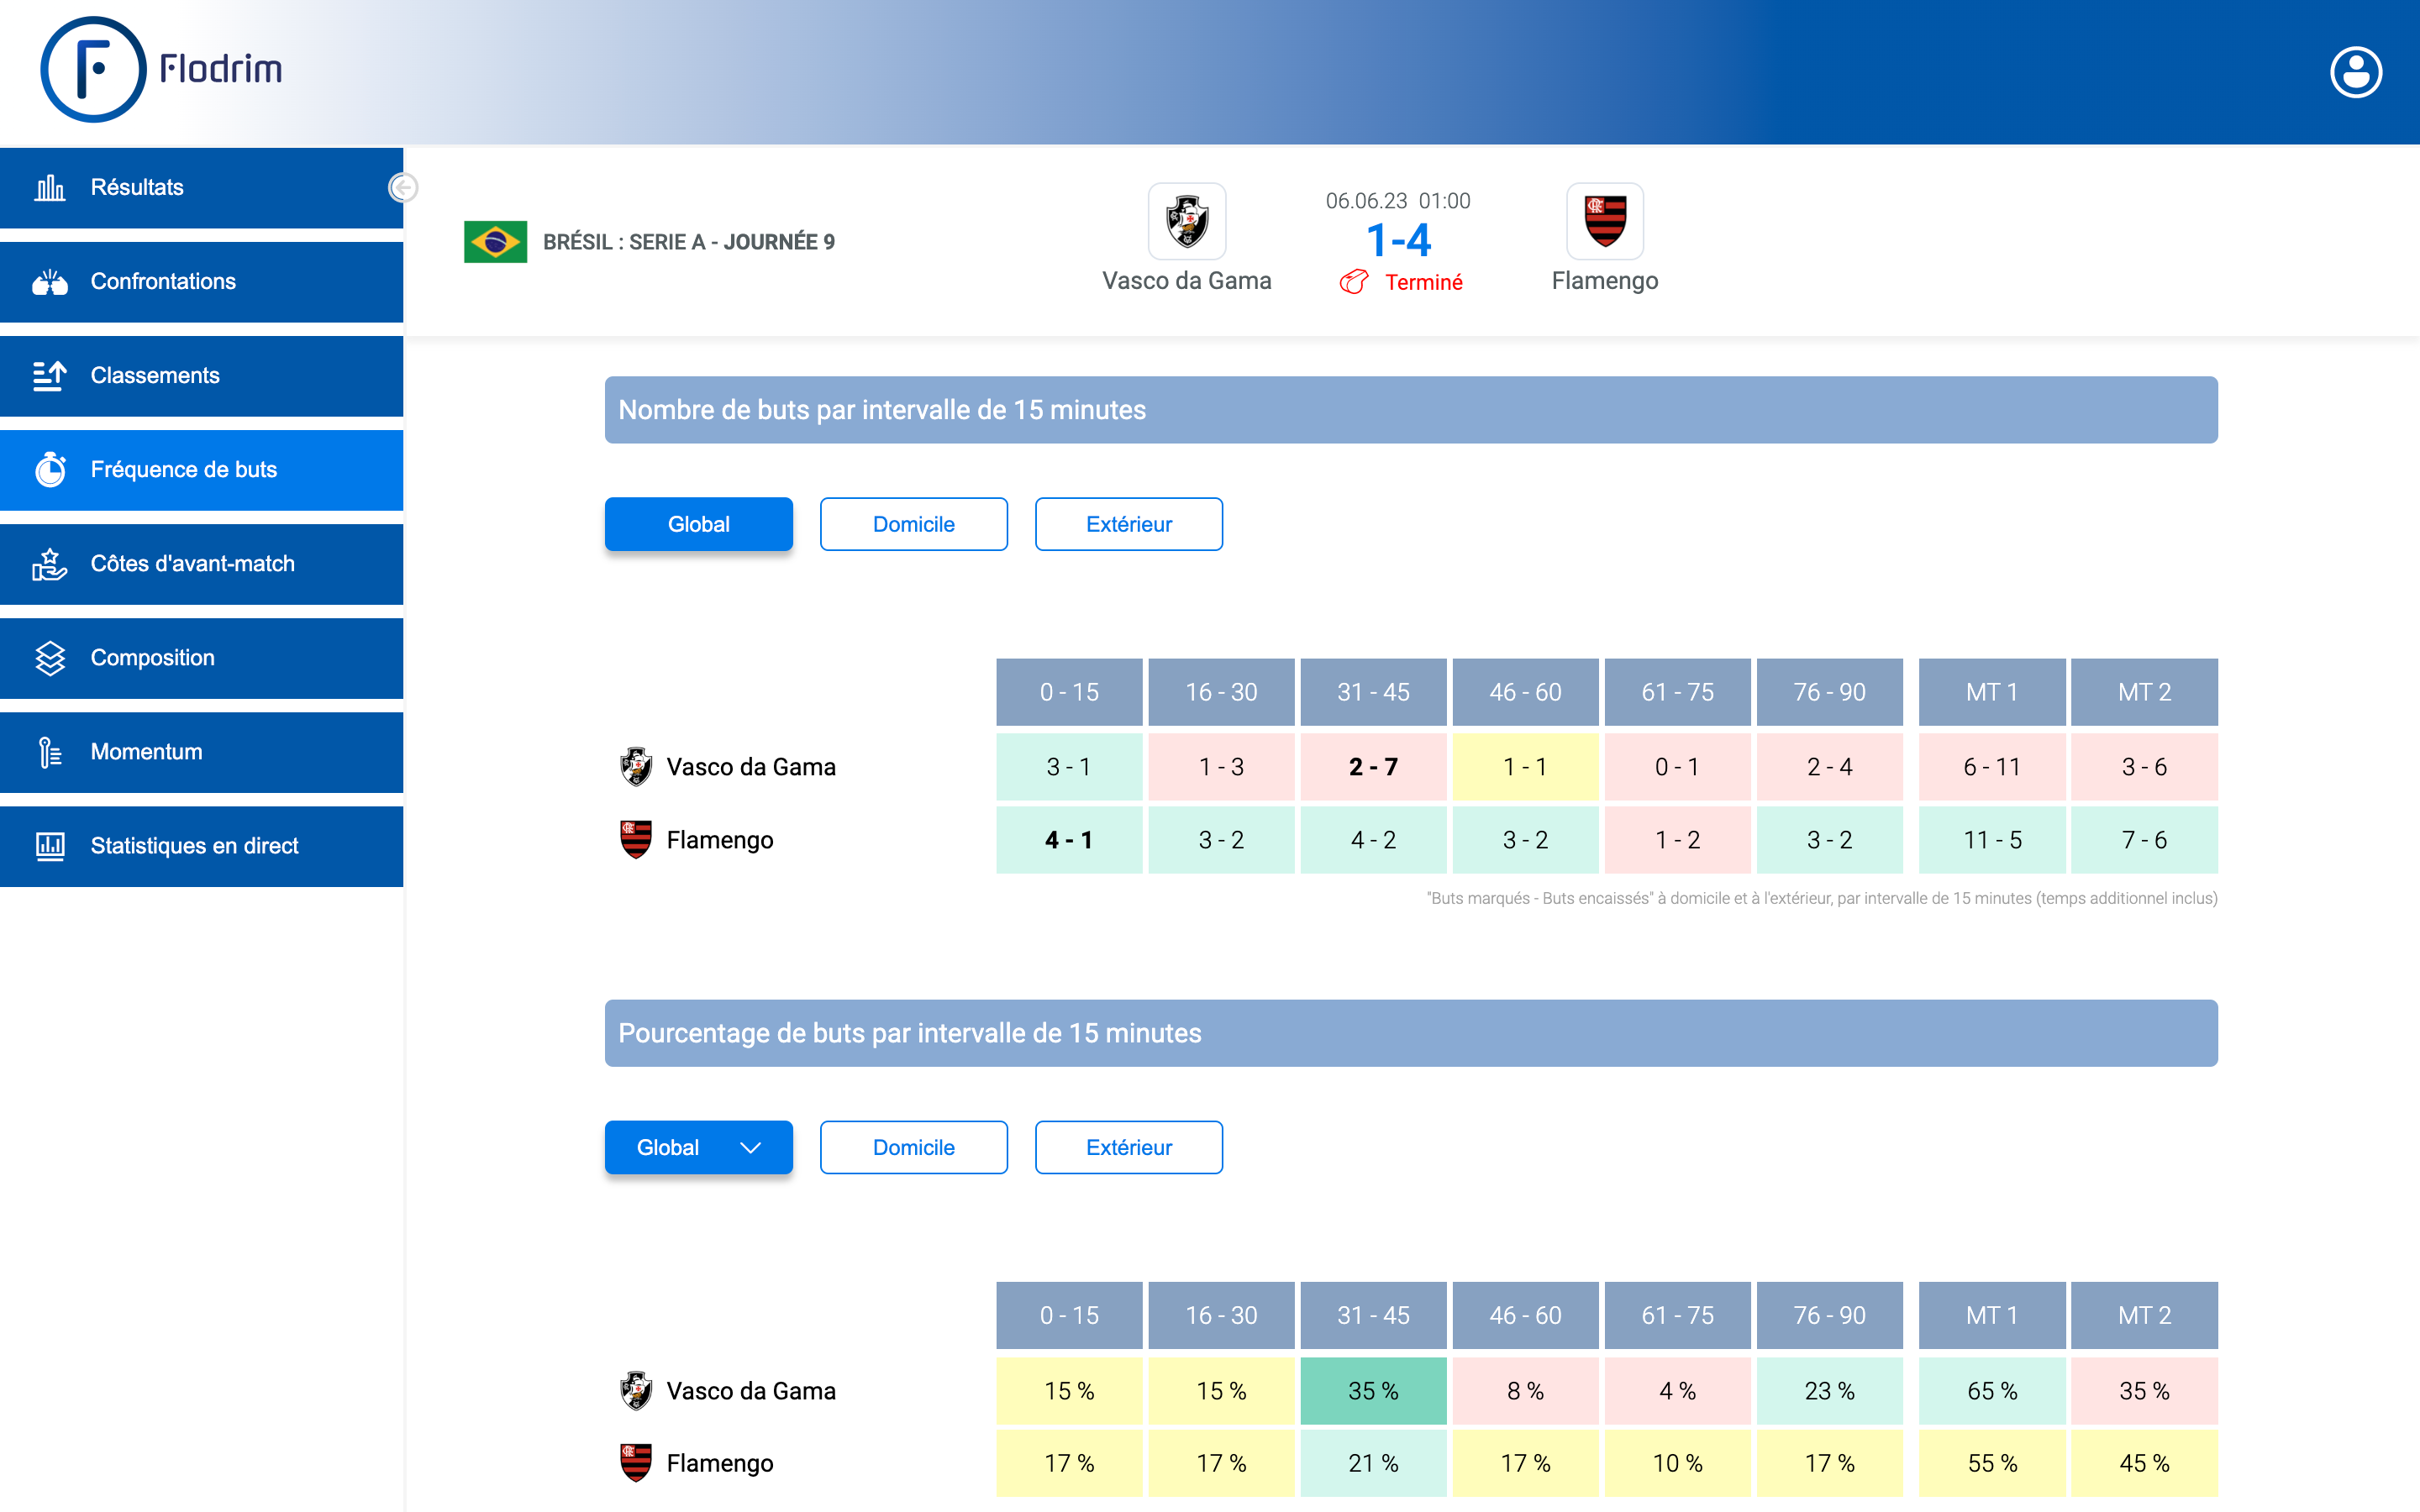Open the Momentum section
The image size is (2420, 1512).
coord(201,751)
